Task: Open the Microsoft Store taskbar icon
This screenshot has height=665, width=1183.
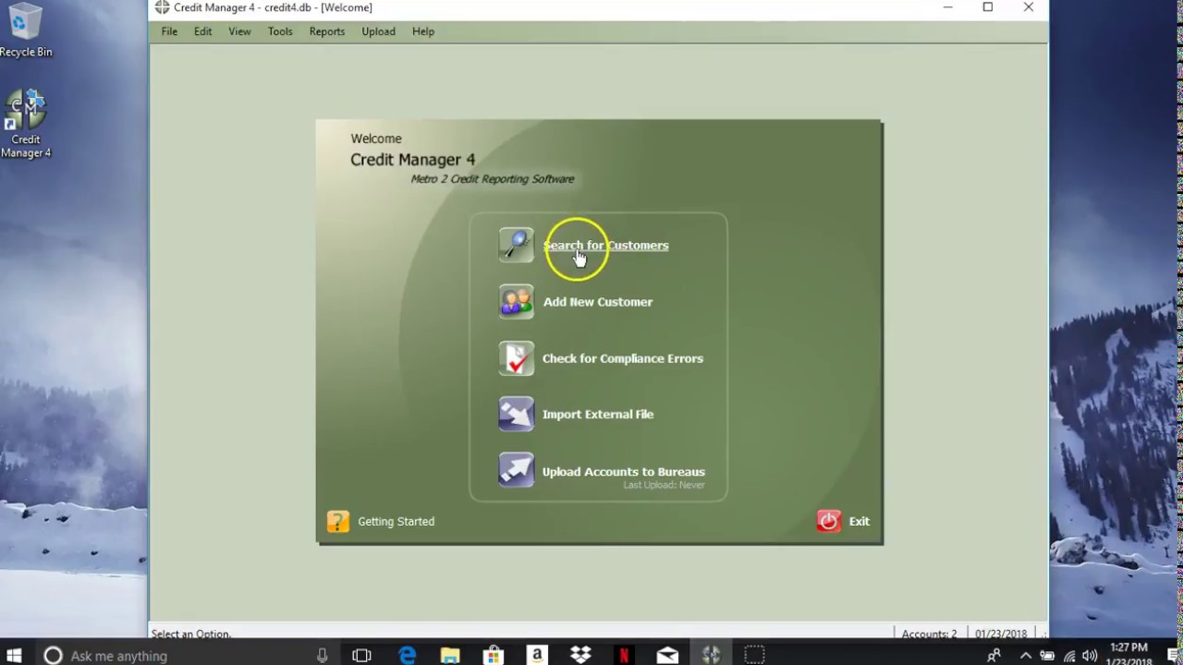Action: [x=494, y=656]
